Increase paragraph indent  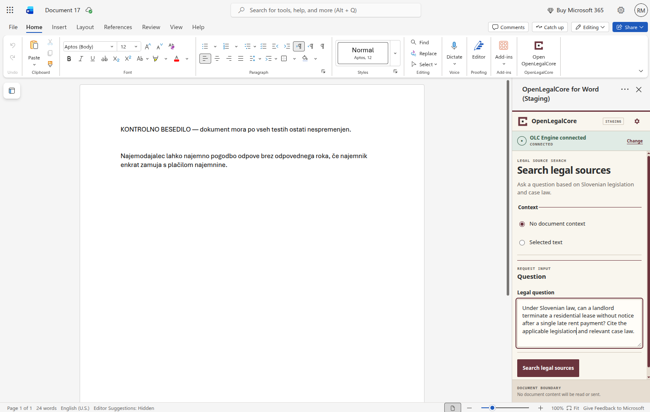point(287,46)
